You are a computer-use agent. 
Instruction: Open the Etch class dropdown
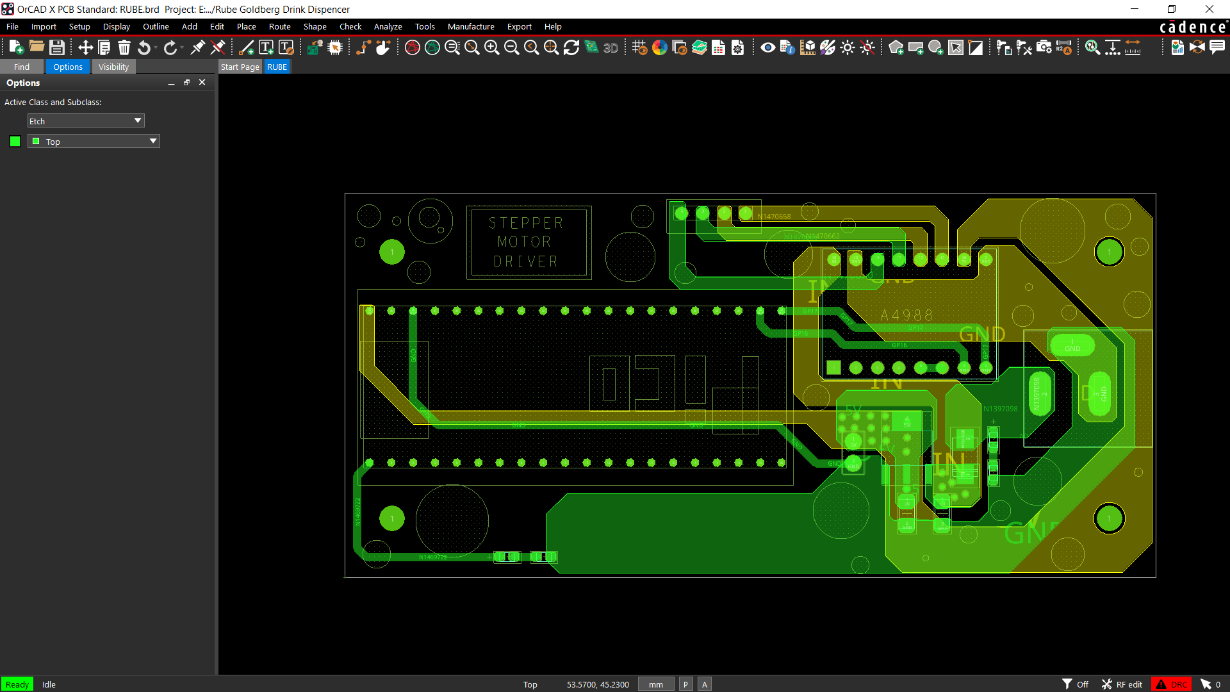coord(86,121)
